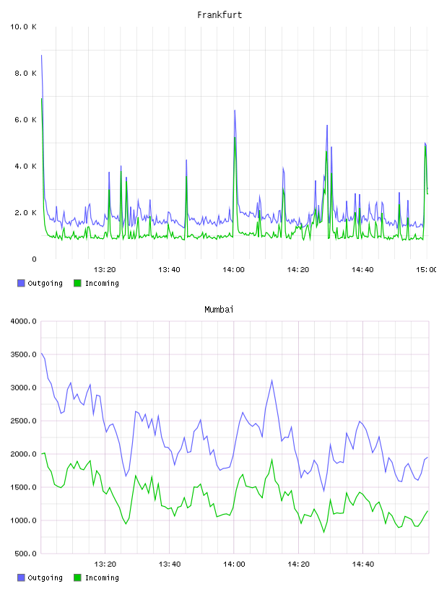Click the 4000.0 axis label in Mumbai
Image resolution: width=439 pixels, height=589 pixels.
tap(23, 321)
